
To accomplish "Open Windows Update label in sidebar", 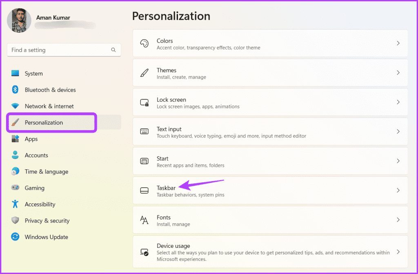I will (x=46, y=237).
